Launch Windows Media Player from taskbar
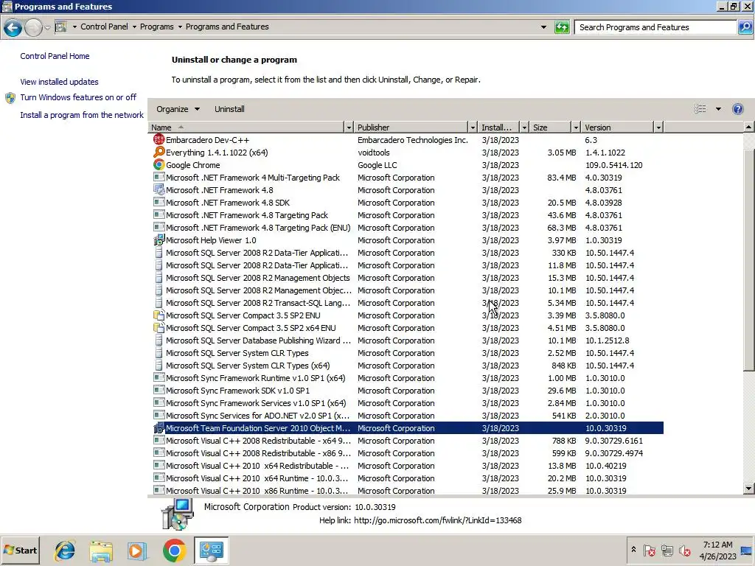Screen dimensions: 755x566 pos(137,550)
